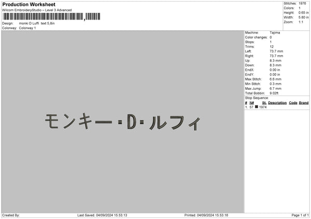This screenshot has height=219, width=311.
Task: Click the Brand column header
Action: click(304, 103)
